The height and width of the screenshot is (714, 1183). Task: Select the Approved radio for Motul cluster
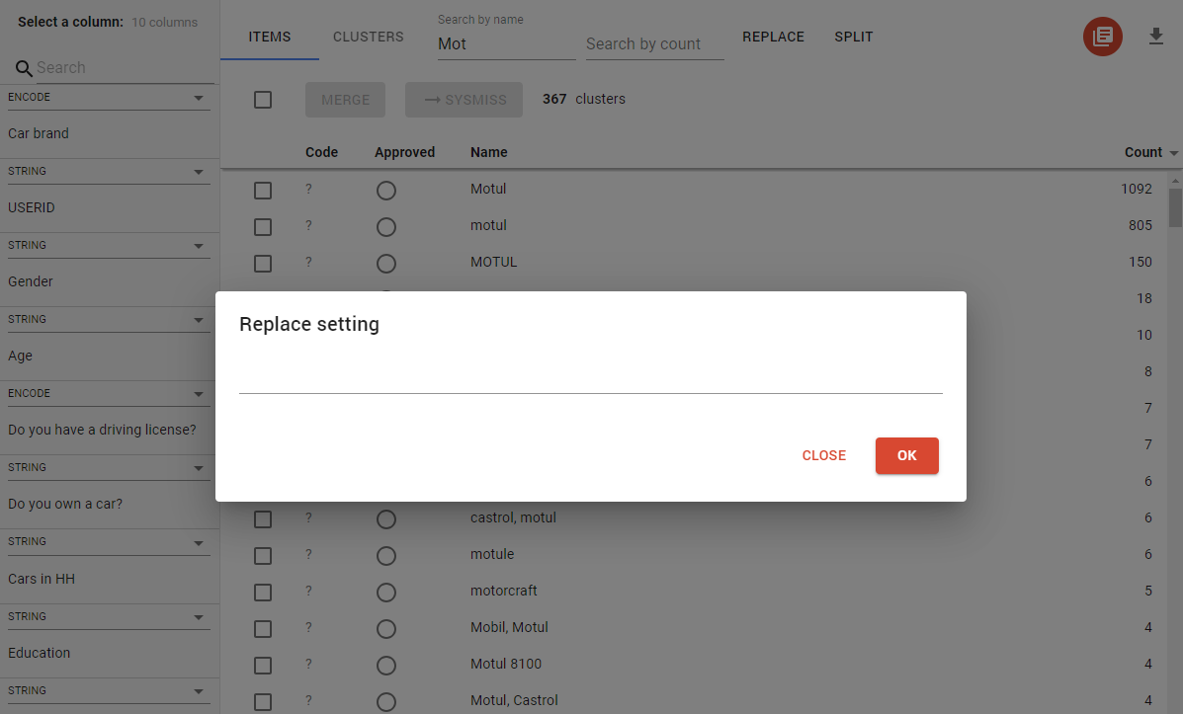[385, 190]
